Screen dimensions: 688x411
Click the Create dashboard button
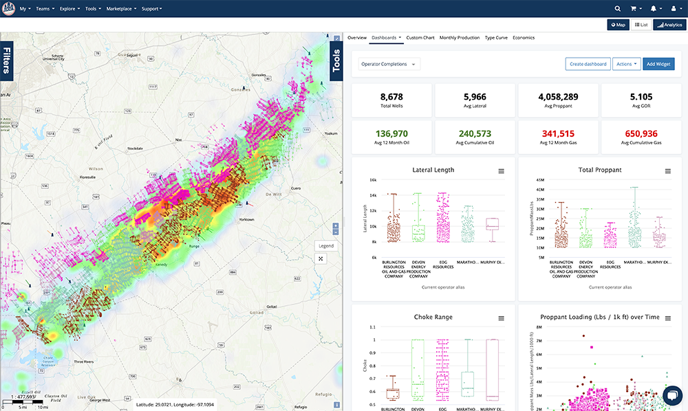pos(588,64)
